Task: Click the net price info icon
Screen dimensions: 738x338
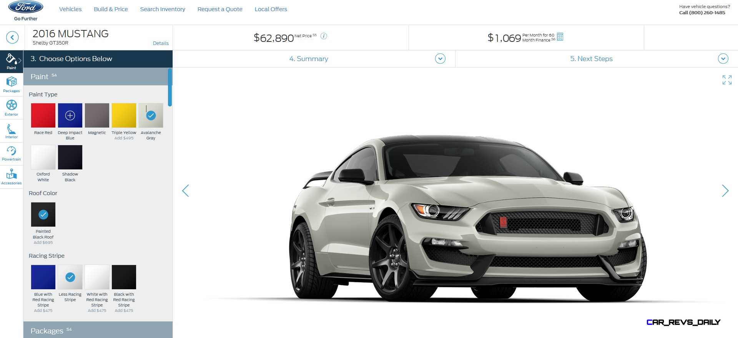Action: click(324, 36)
